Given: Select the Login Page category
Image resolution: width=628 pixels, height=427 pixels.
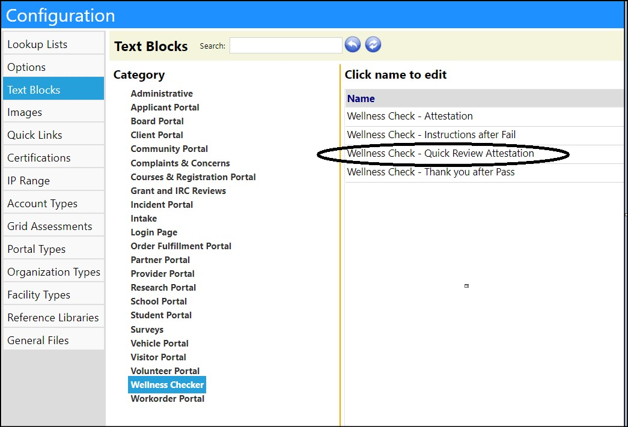Looking at the screenshot, I should pyautogui.click(x=154, y=232).
